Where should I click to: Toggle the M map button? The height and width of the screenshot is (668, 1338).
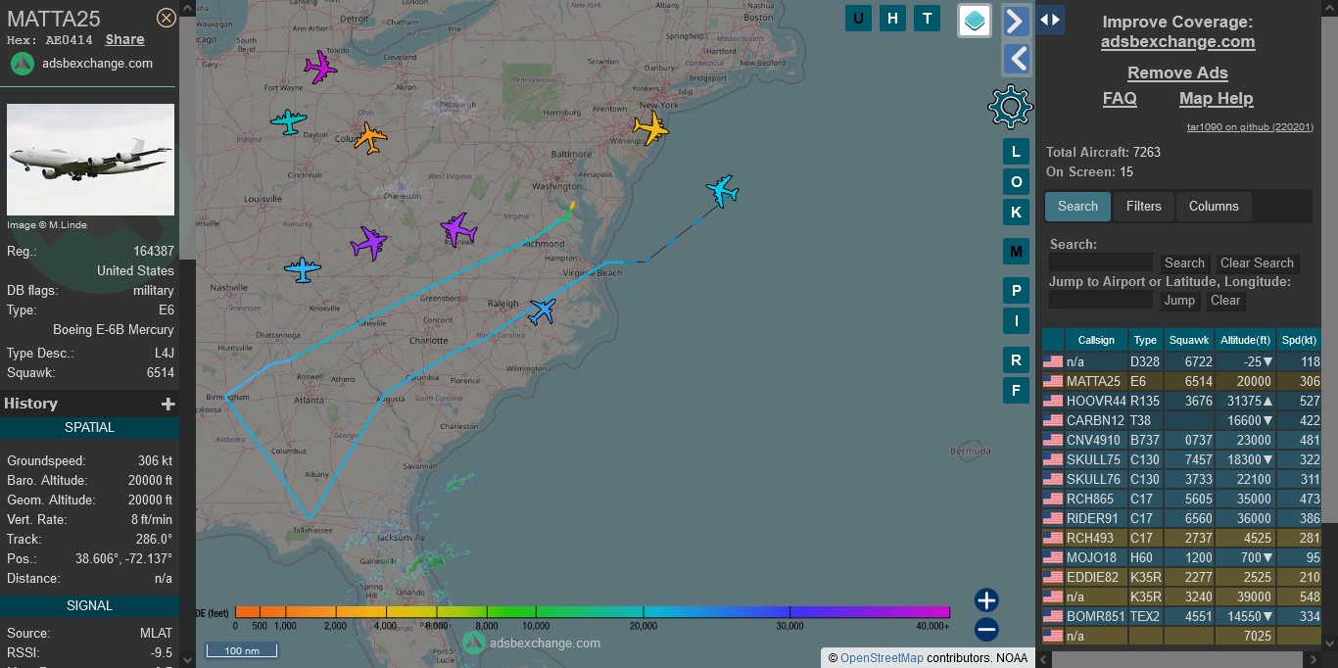coord(1016,252)
